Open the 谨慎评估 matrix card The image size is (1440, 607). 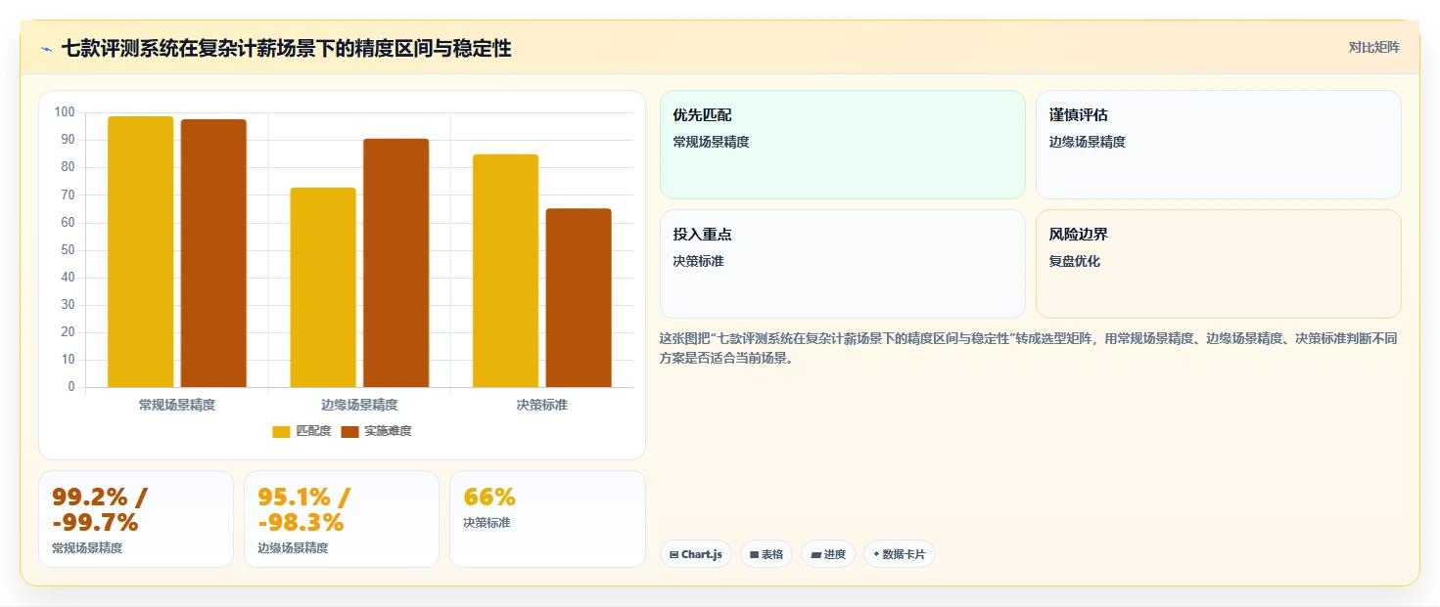(x=1218, y=145)
